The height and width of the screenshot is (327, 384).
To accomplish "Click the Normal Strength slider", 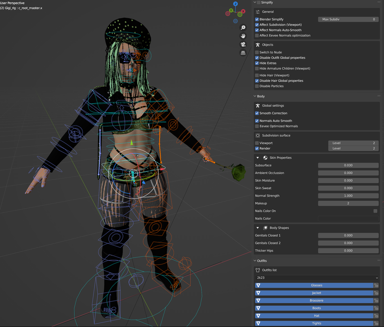I will click(x=348, y=196).
